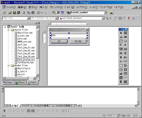
Task: Choose the List Control tool
Action: coord(121,66)
